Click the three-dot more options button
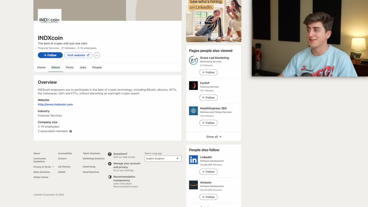368x207 pixels. [x=97, y=55]
